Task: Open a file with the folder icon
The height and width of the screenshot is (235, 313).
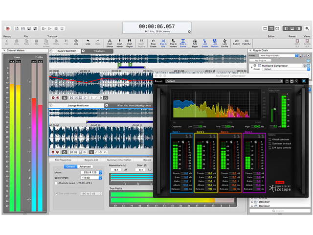Action: click(x=23, y=29)
